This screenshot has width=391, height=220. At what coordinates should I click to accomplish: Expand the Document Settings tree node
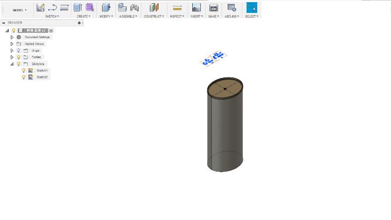coord(12,37)
